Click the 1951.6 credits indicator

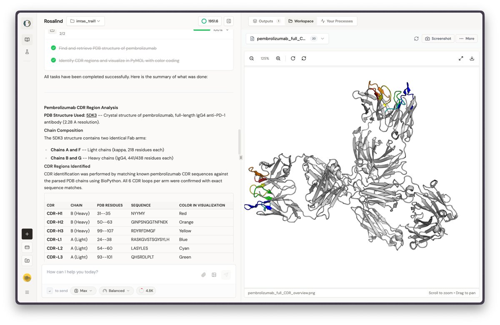pyautogui.click(x=210, y=21)
